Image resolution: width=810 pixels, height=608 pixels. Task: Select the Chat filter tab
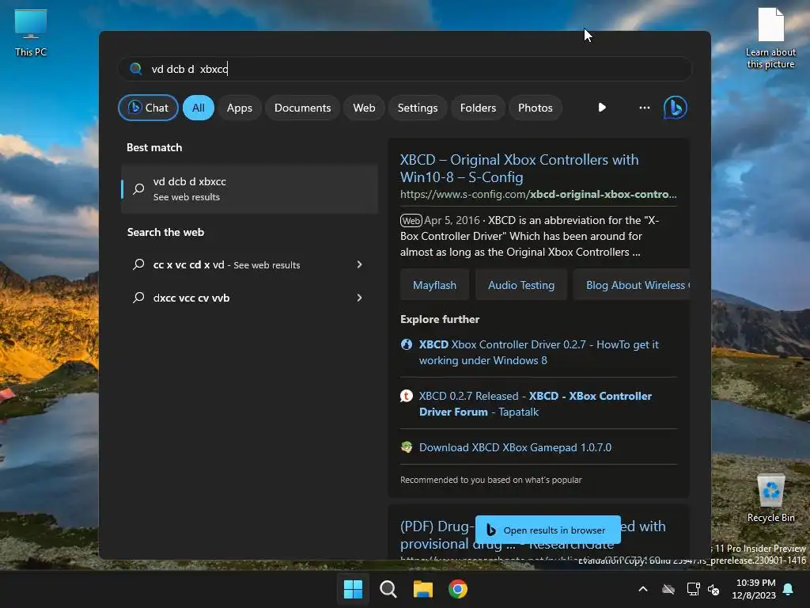click(148, 108)
